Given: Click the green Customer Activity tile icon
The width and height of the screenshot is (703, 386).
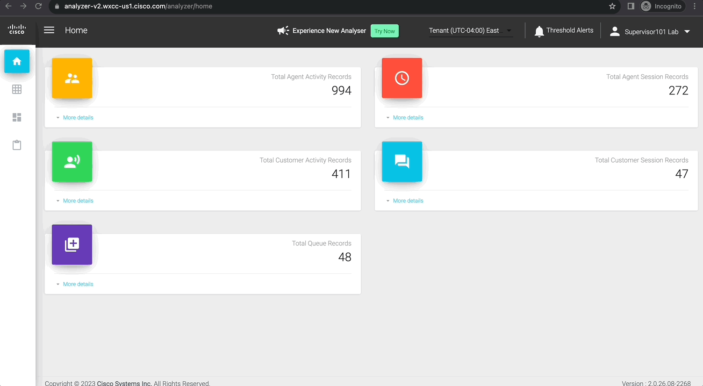Looking at the screenshot, I should [72, 162].
